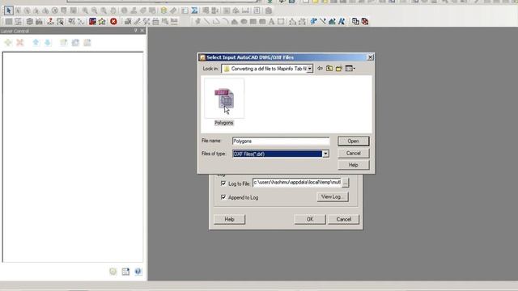Choose the Zoom-out magnifier tool

click(x=95, y=11)
